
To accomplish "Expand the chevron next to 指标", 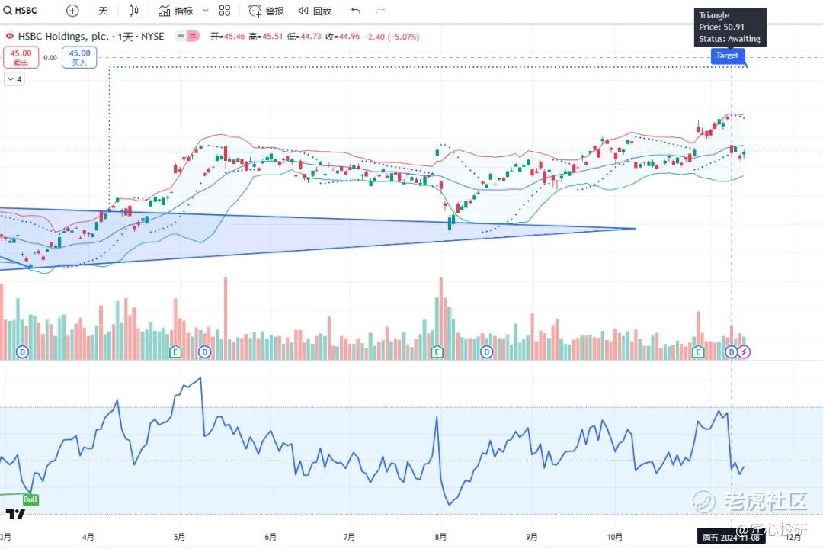I will click(x=206, y=11).
